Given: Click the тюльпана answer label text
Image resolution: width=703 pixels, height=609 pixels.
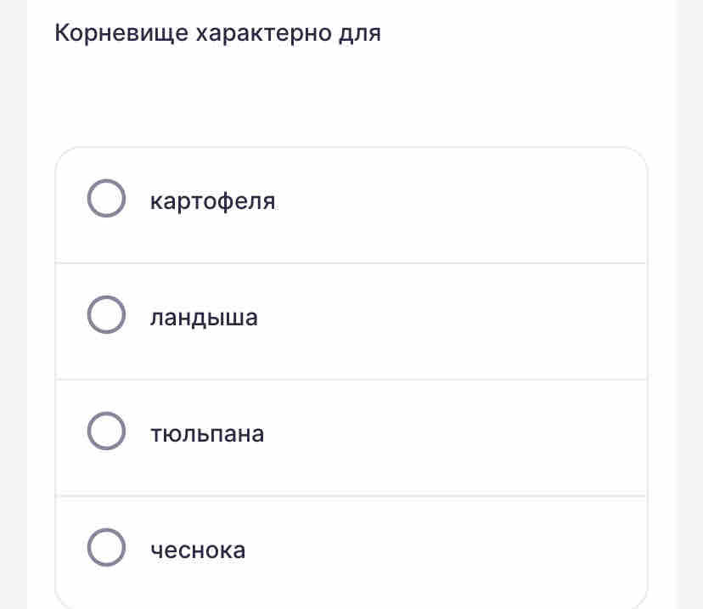Looking at the screenshot, I should coord(207,434).
